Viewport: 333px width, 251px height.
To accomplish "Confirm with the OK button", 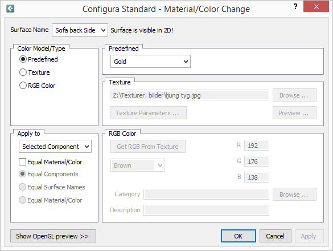I will coord(239,236).
